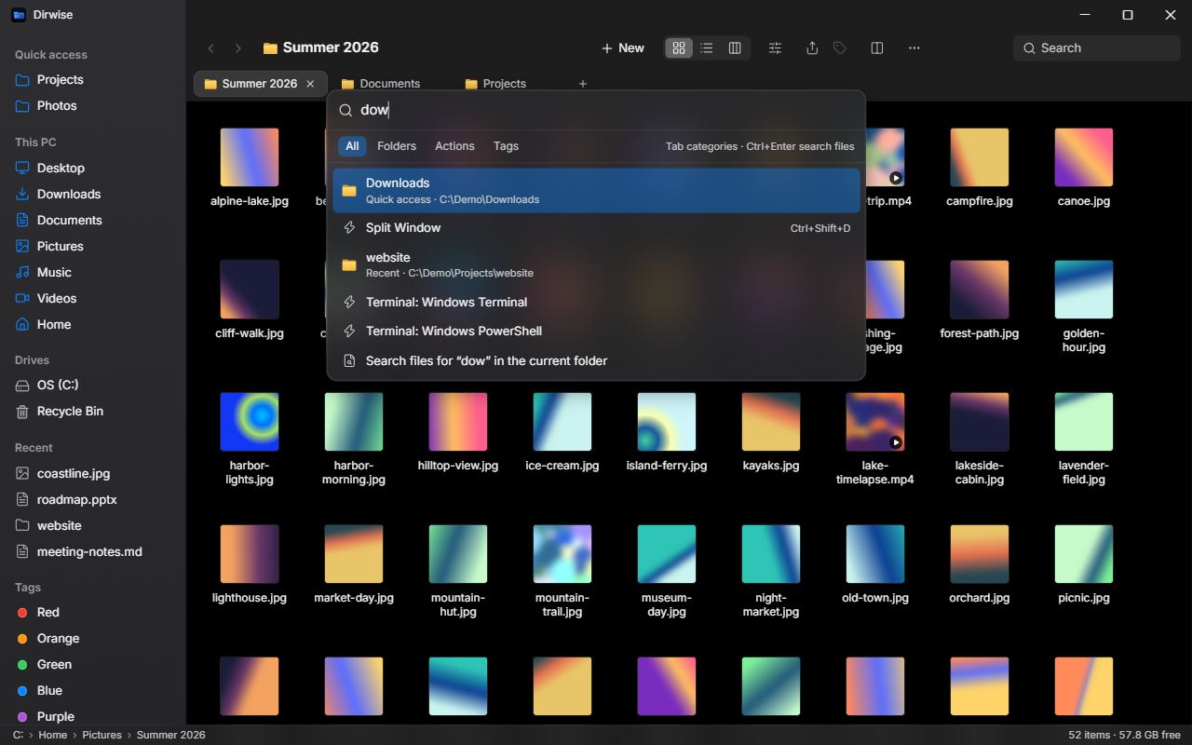Close the Summer 2026 tab

(x=311, y=84)
